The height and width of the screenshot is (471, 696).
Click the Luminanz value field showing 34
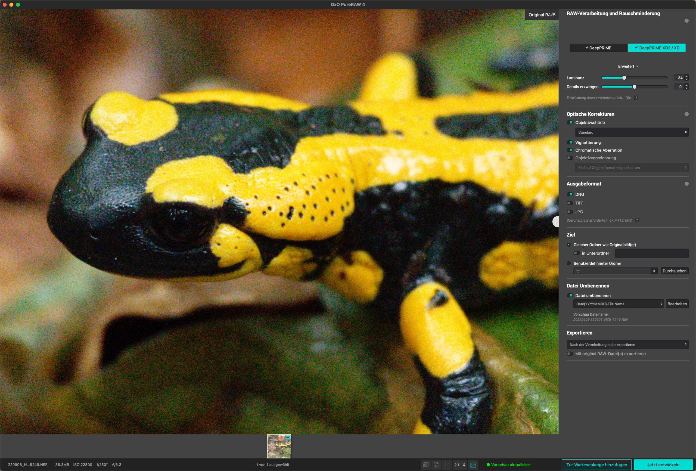pos(679,78)
